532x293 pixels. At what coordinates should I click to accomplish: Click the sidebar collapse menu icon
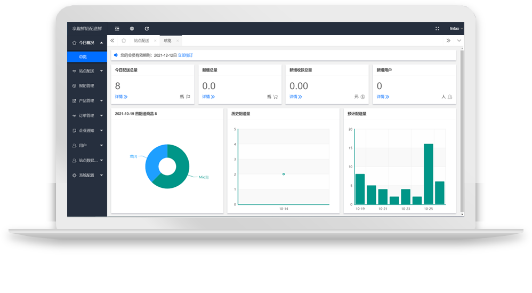click(x=117, y=29)
